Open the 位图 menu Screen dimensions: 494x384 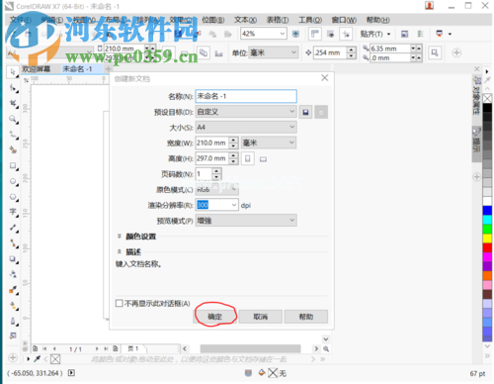213,20
